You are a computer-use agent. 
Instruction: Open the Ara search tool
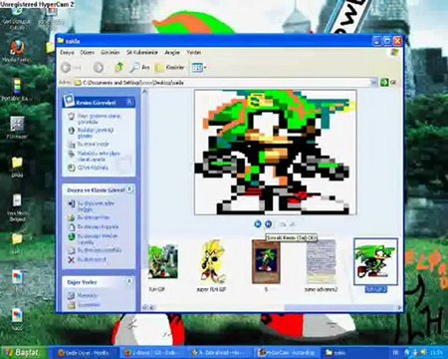tap(139, 68)
